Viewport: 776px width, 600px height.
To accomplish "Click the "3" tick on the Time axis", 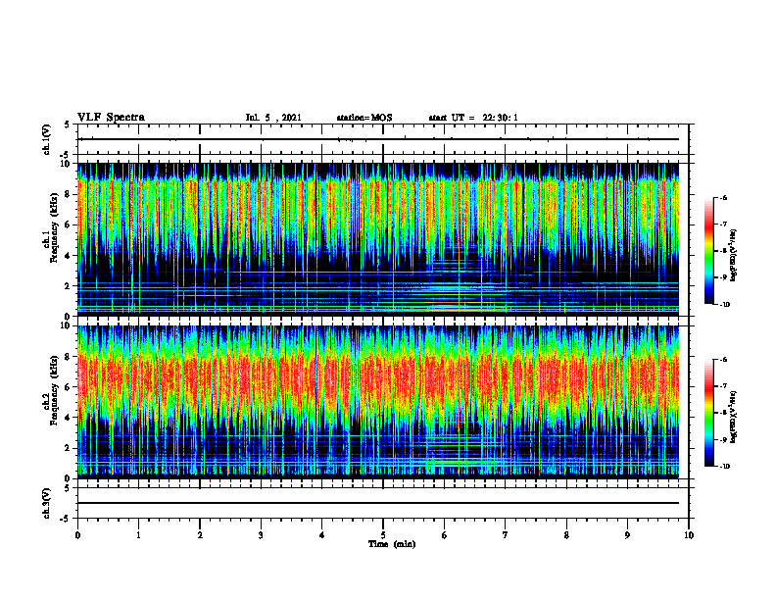I will point(261,535).
